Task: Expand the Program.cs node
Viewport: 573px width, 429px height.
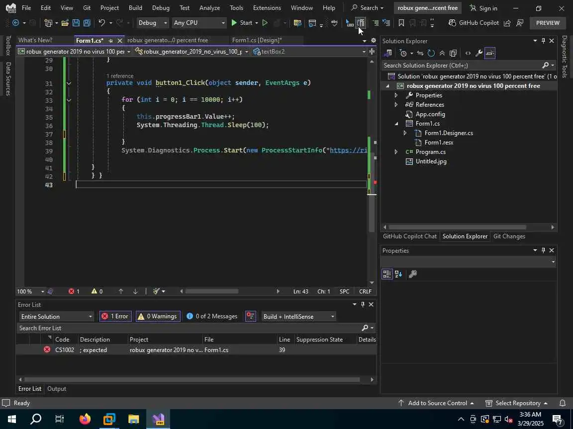Action: (x=396, y=152)
